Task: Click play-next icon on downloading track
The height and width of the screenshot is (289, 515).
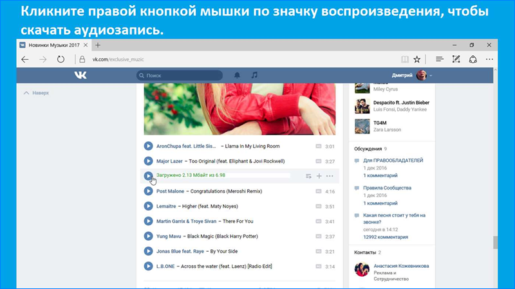Action: coord(308,176)
